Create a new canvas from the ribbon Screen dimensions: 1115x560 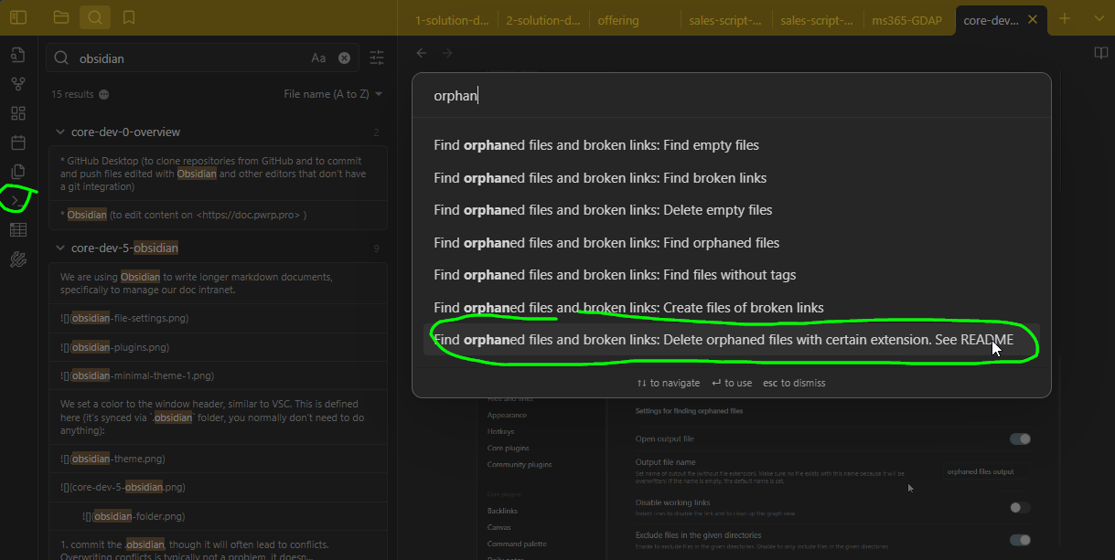18,113
